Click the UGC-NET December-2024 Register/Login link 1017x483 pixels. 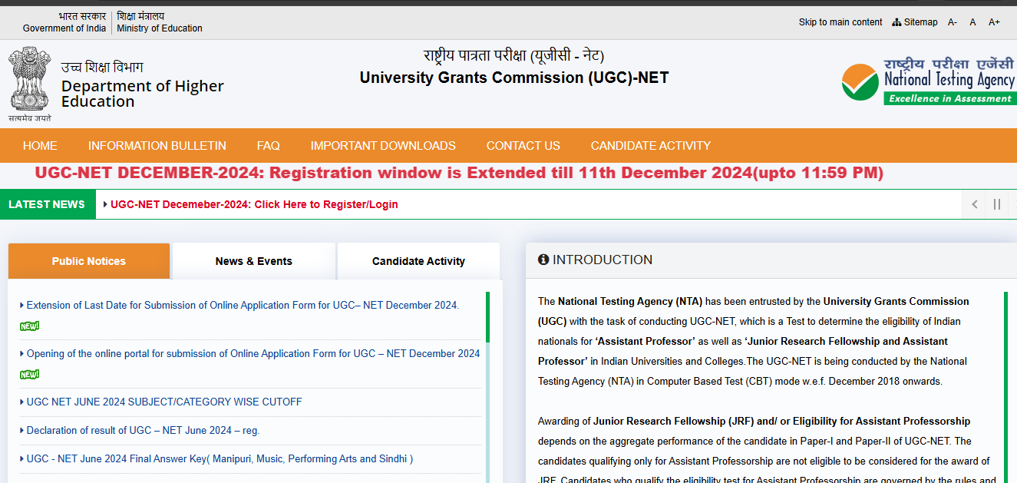coord(254,204)
